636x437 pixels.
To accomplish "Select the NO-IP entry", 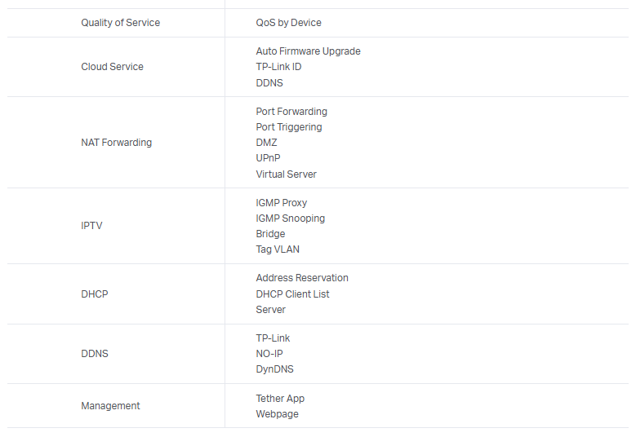I will click(269, 354).
